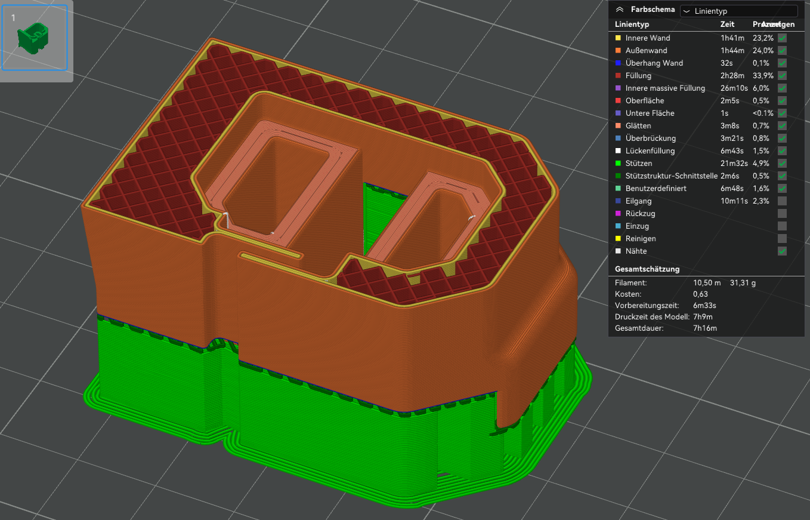Click the Lückenfüllung legend entry
810x520 pixels.
[x=650, y=151]
